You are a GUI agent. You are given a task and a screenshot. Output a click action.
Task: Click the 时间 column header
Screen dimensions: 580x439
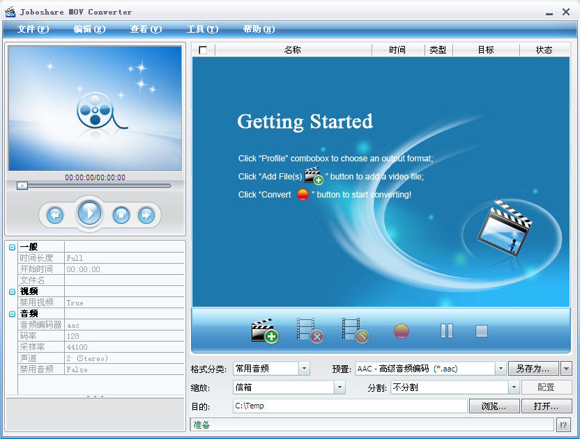[397, 50]
